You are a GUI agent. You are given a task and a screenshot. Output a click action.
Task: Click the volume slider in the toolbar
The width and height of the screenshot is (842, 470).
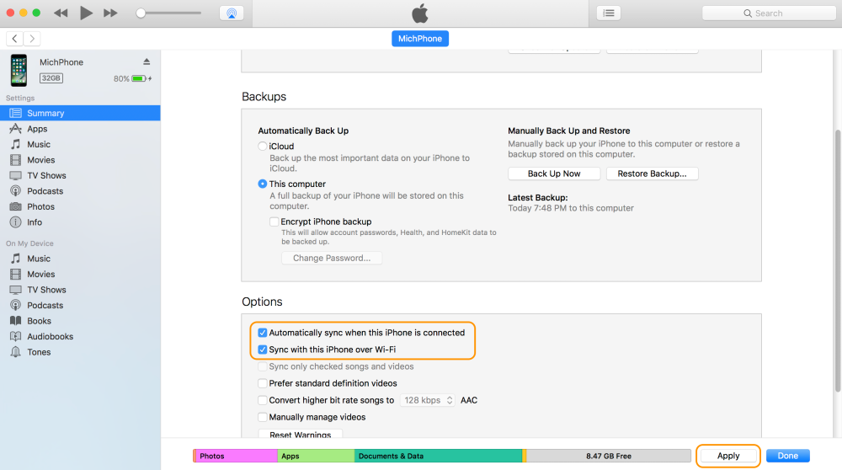click(x=168, y=13)
